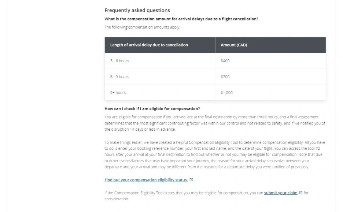Click the "3 - 6 hours" table cell
This screenshot has height=212, width=343.
[119, 61]
